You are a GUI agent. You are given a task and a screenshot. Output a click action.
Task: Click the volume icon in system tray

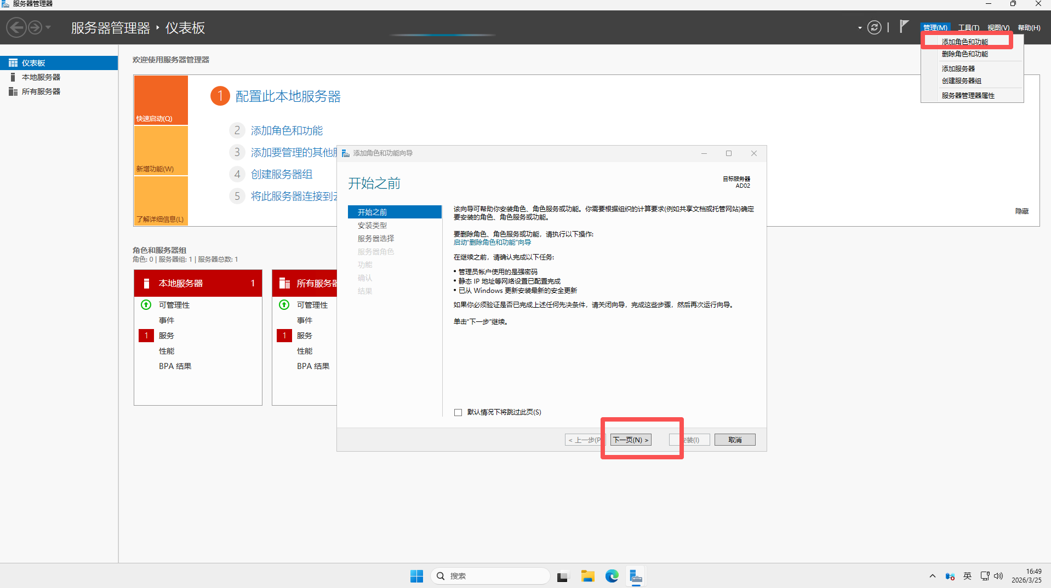[x=998, y=576]
